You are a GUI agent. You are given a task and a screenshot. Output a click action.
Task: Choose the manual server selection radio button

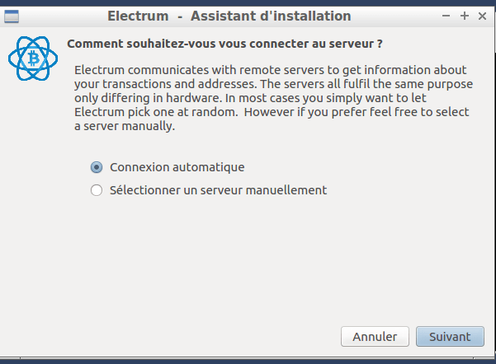click(x=97, y=190)
